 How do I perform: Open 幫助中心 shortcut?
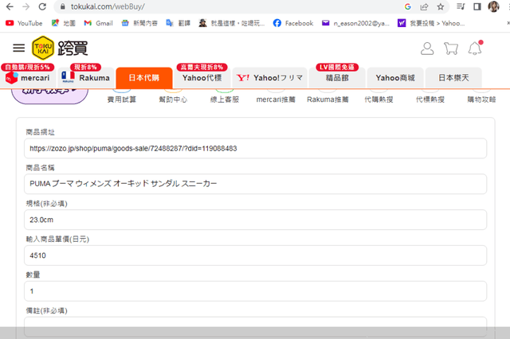coord(173,99)
